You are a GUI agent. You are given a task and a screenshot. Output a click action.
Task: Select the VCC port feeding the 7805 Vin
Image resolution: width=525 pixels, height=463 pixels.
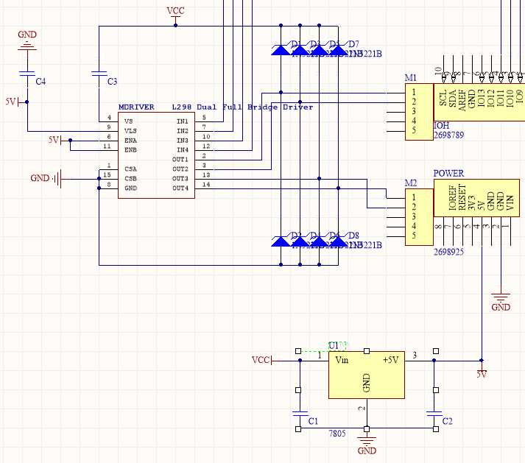pos(261,360)
